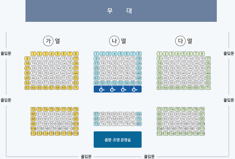
Task: Click the last wheelchair seat icon
Action: pos(134,89)
